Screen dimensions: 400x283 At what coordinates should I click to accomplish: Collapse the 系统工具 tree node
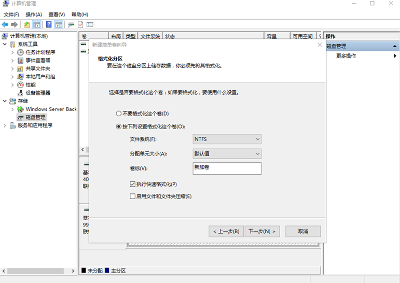pyautogui.click(x=5, y=44)
